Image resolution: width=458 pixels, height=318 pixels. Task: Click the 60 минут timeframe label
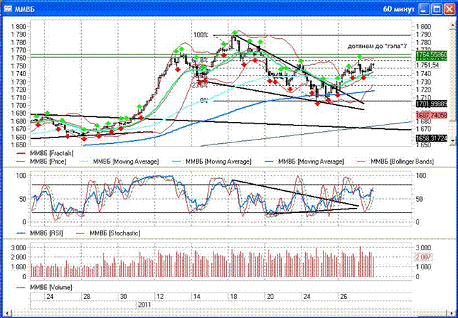(x=398, y=9)
